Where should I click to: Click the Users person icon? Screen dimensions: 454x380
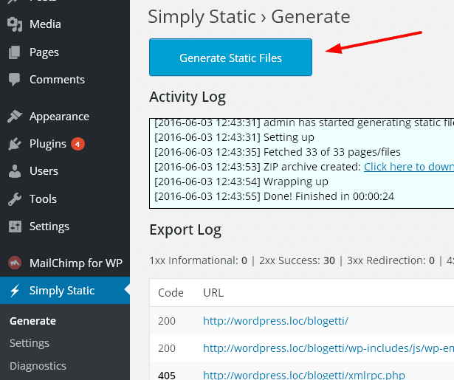click(15, 171)
